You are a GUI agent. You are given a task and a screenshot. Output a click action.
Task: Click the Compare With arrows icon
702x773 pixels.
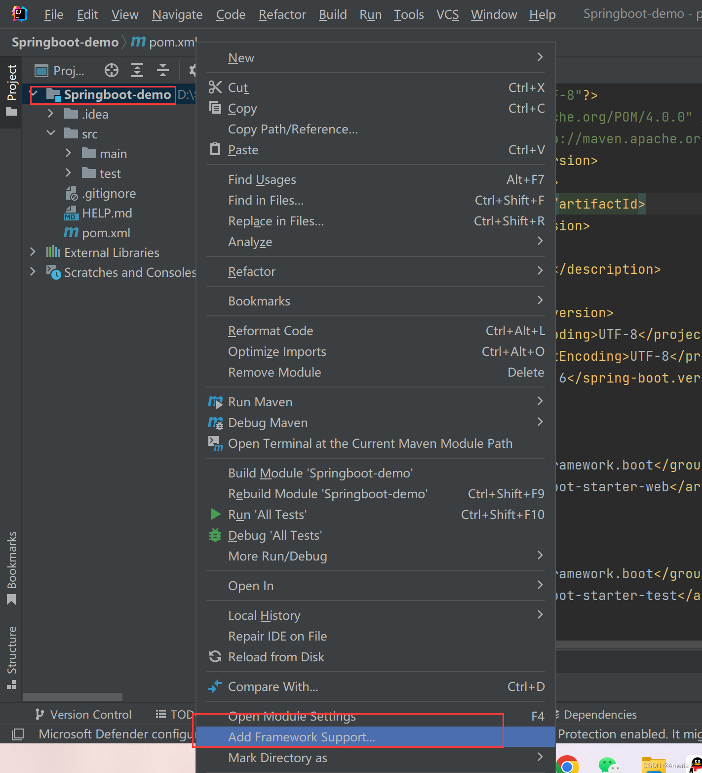click(215, 687)
